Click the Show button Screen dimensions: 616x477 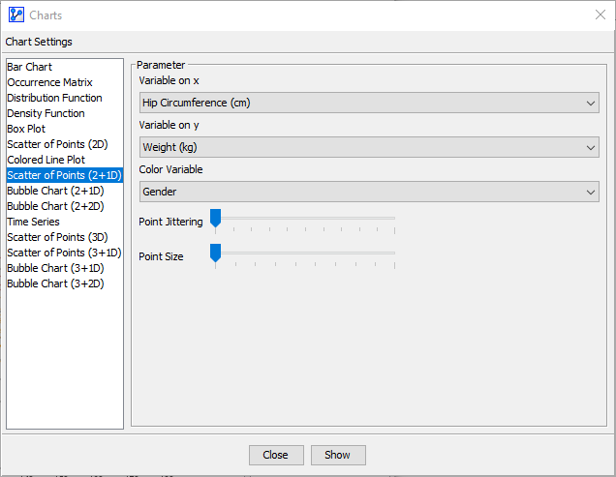click(337, 455)
